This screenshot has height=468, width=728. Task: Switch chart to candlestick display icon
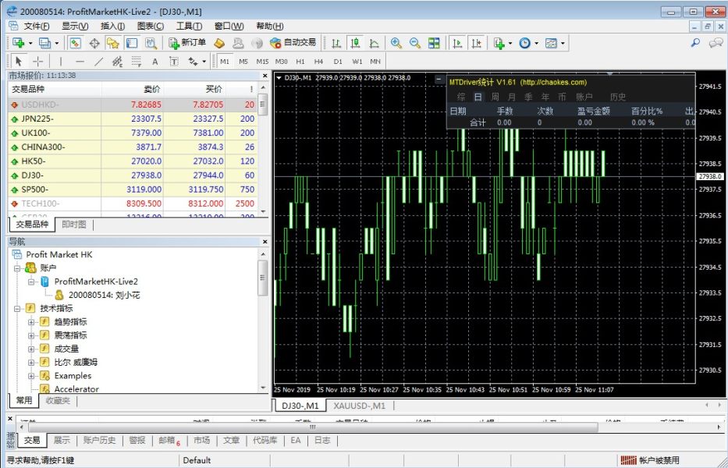(355, 43)
